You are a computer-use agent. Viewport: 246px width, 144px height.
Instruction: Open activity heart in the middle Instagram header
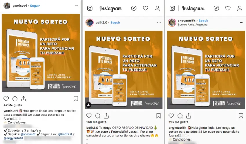coord(146,8)
